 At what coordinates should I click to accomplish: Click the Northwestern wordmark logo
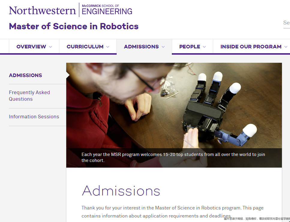click(42, 10)
